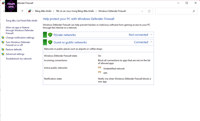Click the Unidentified network entry
This screenshot has height=121, width=200.
[x=114, y=69]
